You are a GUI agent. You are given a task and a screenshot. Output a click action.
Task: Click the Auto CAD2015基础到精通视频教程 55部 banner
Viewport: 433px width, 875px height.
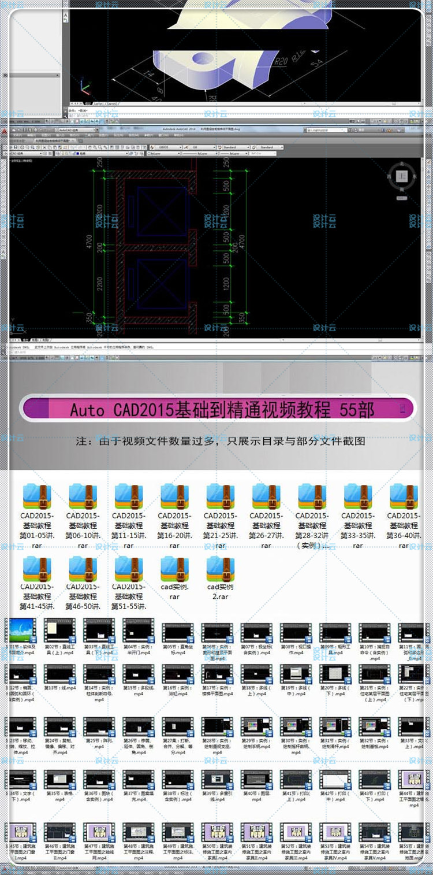(x=217, y=409)
